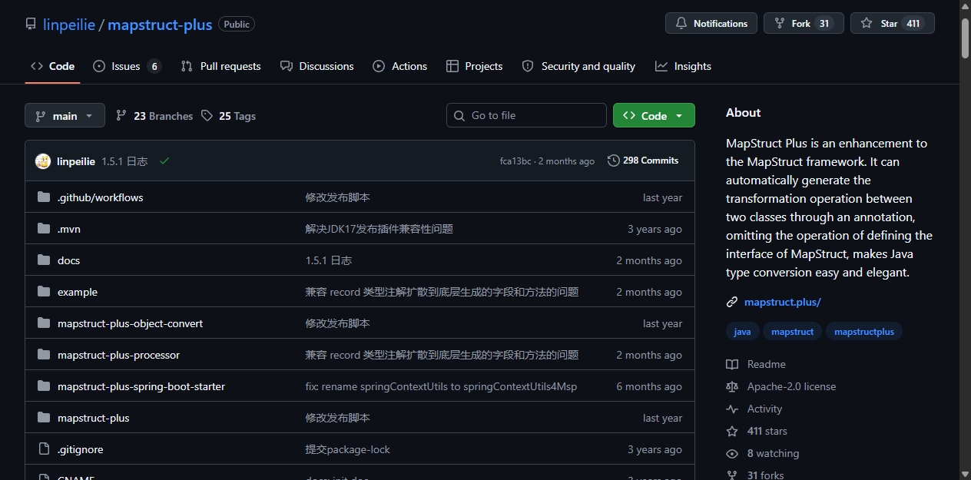Viewport: 971px width, 480px height.
Task: Open the linpeilie owner profile link
Action: tap(69, 24)
